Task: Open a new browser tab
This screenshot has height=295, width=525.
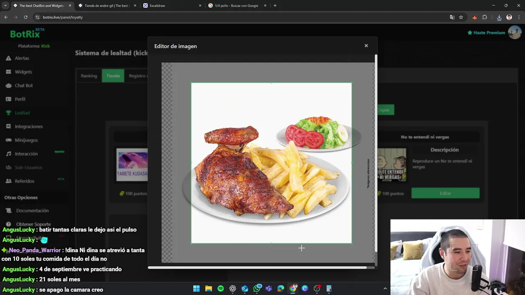Action: coord(275,6)
